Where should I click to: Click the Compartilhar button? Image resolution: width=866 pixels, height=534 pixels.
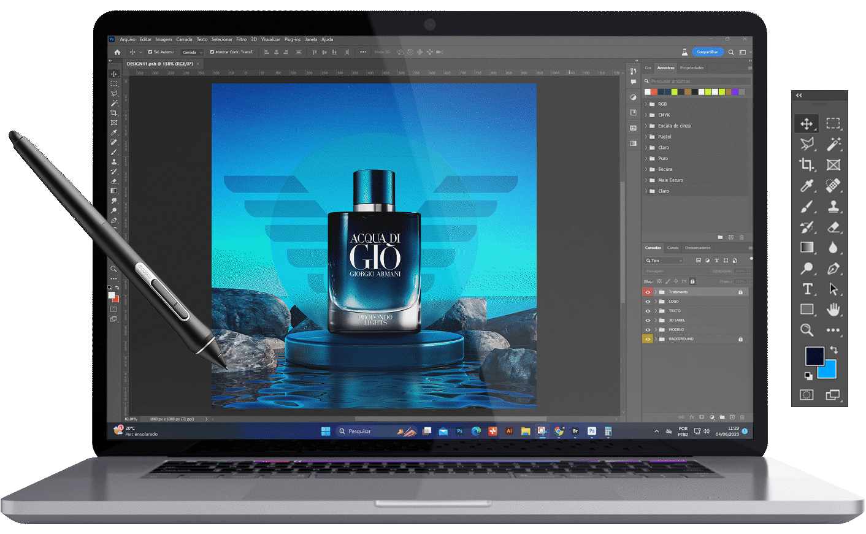click(x=708, y=52)
